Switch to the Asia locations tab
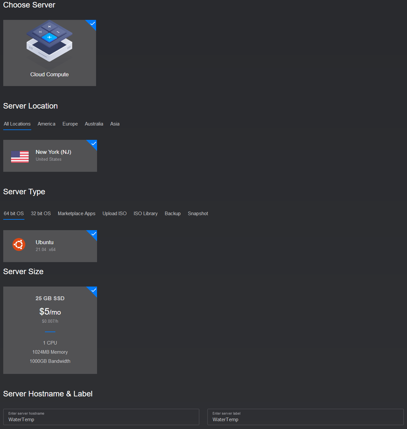407x429 pixels. click(115, 124)
